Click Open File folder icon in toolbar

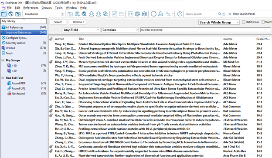(122, 14)
